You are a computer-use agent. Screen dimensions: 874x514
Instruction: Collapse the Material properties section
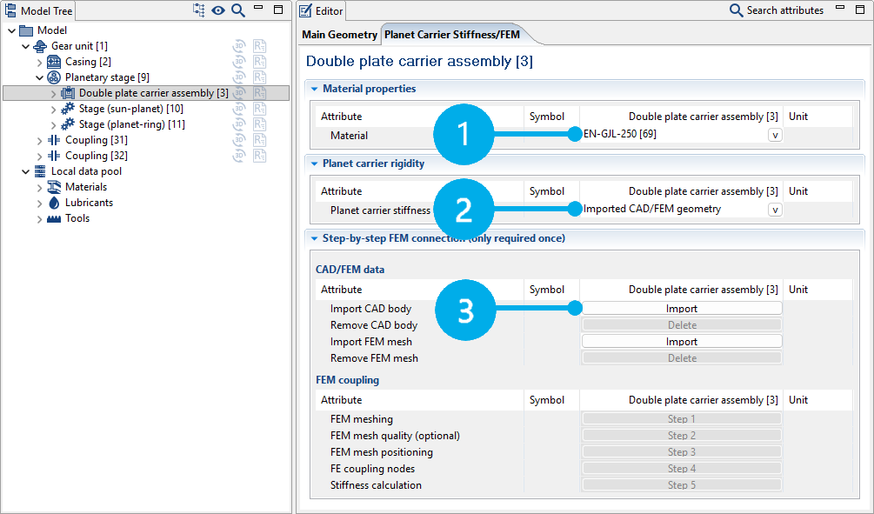pyautogui.click(x=314, y=89)
